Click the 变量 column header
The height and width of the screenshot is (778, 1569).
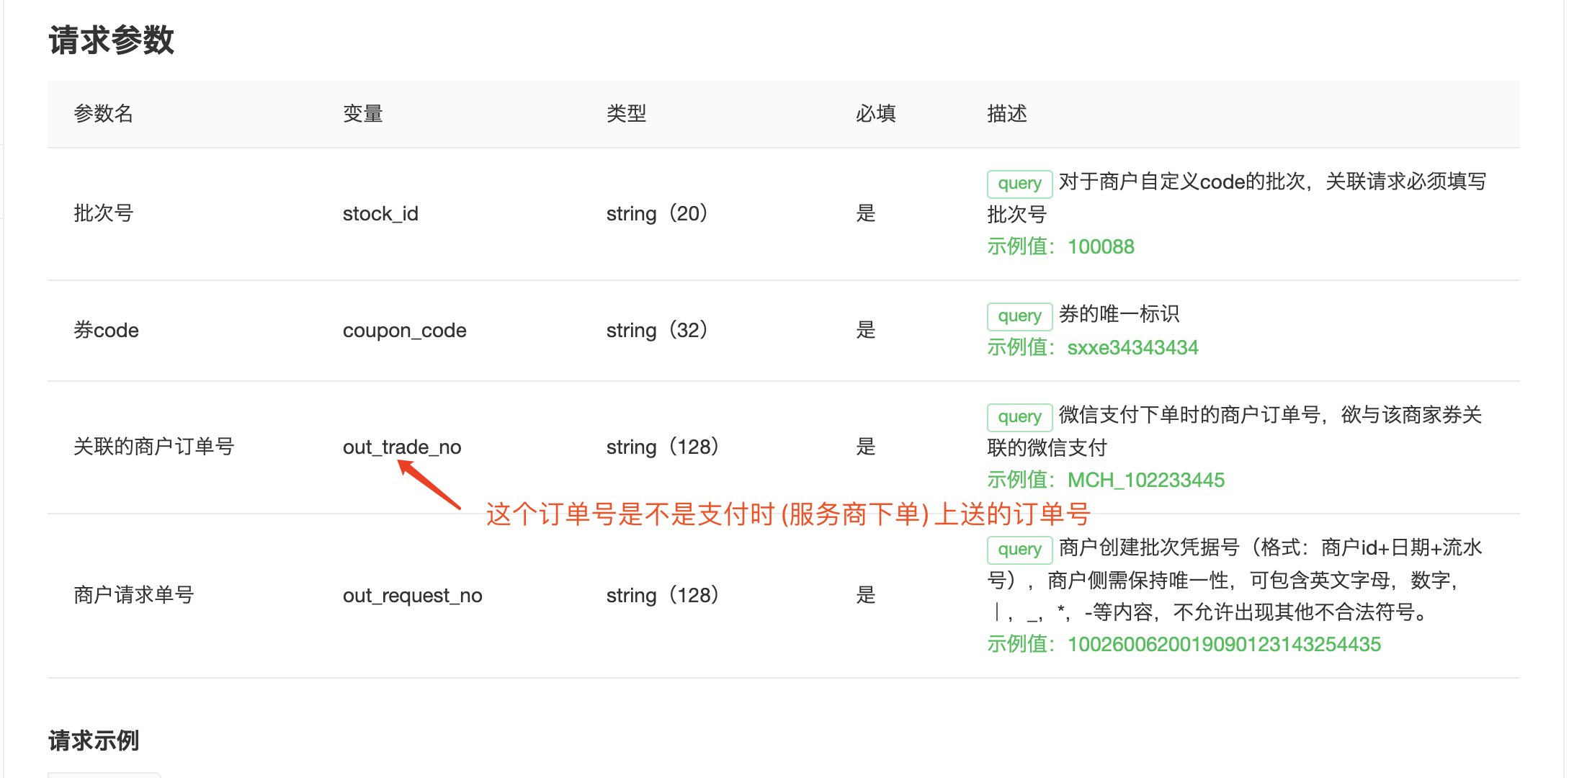(363, 114)
